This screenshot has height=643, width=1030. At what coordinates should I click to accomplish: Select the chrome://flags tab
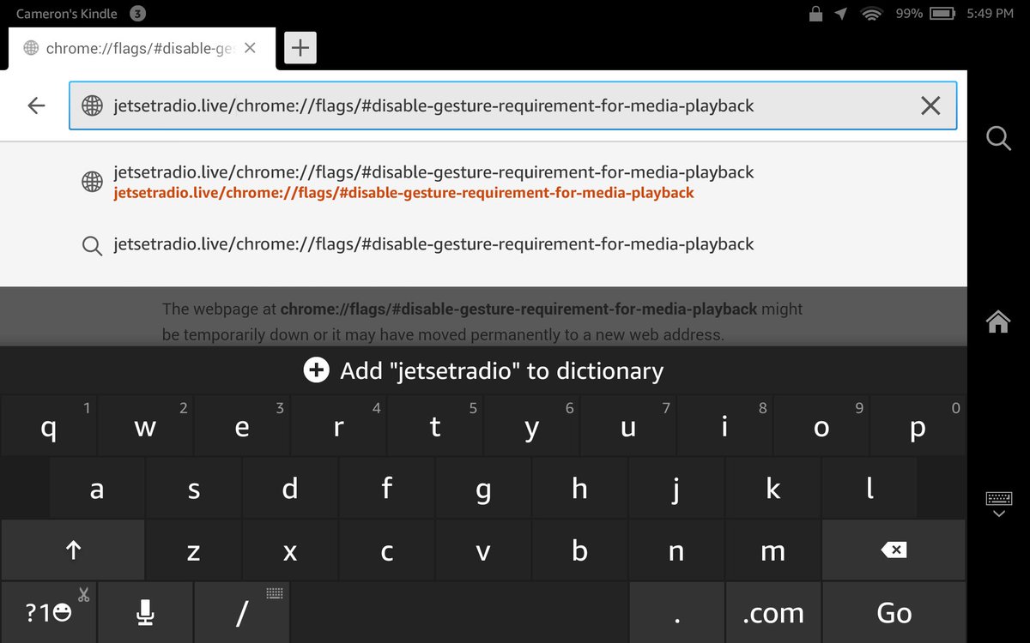coord(141,48)
